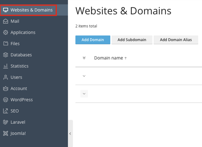The image size is (202, 147).
Task: Open SEO via its chart icon
Action: tap(5, 111)
